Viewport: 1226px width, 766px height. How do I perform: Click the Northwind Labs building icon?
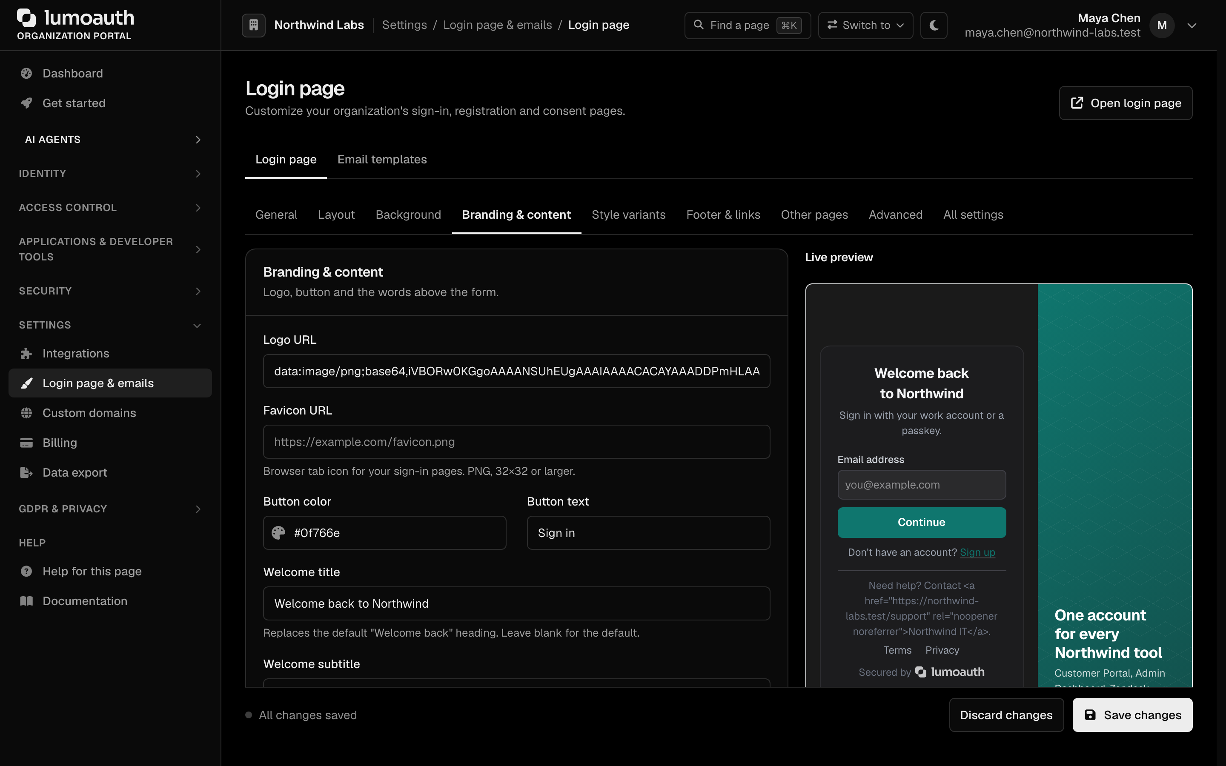click(x=253, y=25)
